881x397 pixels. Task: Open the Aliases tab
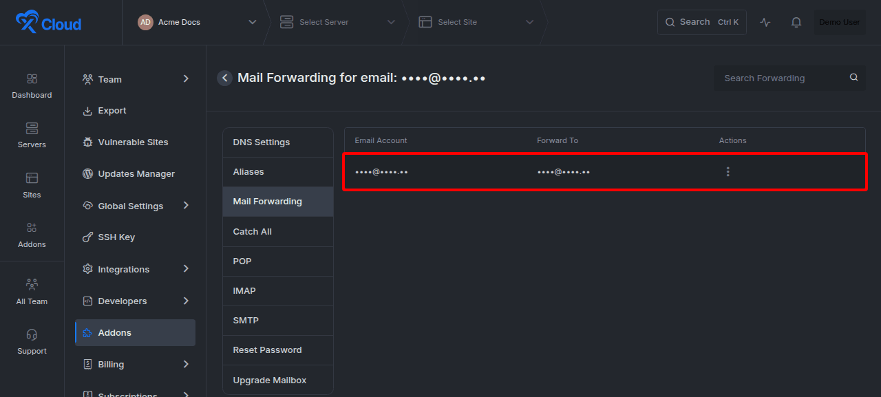pyautogui.click(x=278, y=172)
